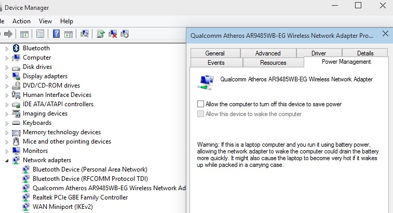The height and width of the screenshot is (213, 393).
Task: Select the Memory technology devices icon
Action: 16,132
